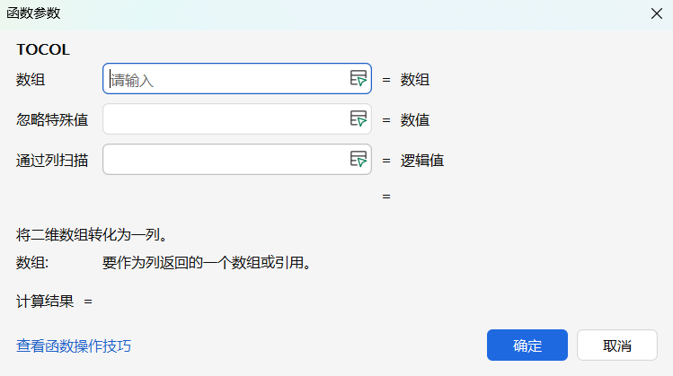673x376 pixels.
Task: Click into the 忽略特殊值 input box
Action: [x=225, y=119]
